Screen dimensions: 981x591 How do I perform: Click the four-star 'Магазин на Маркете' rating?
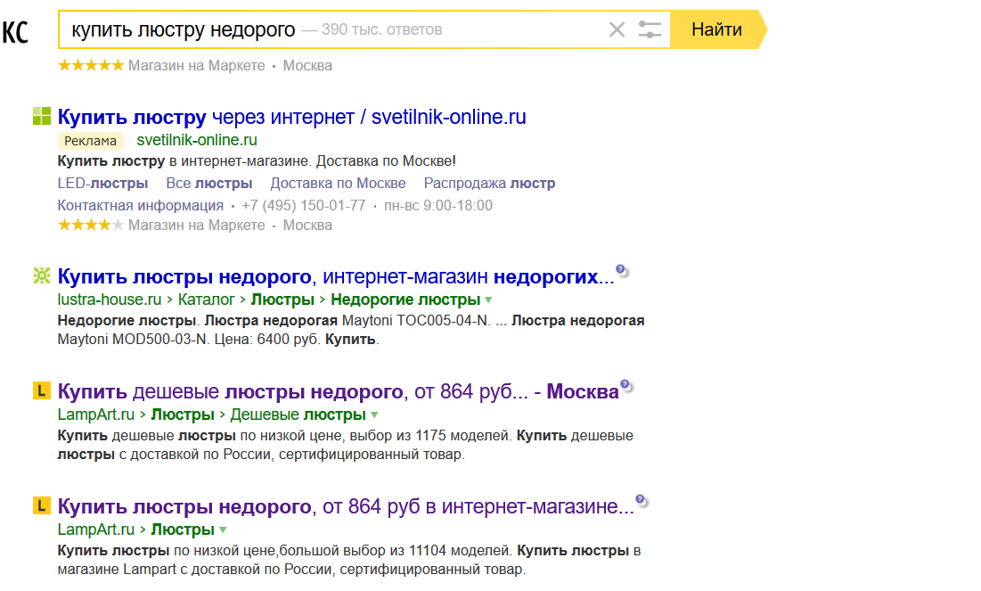91,226
